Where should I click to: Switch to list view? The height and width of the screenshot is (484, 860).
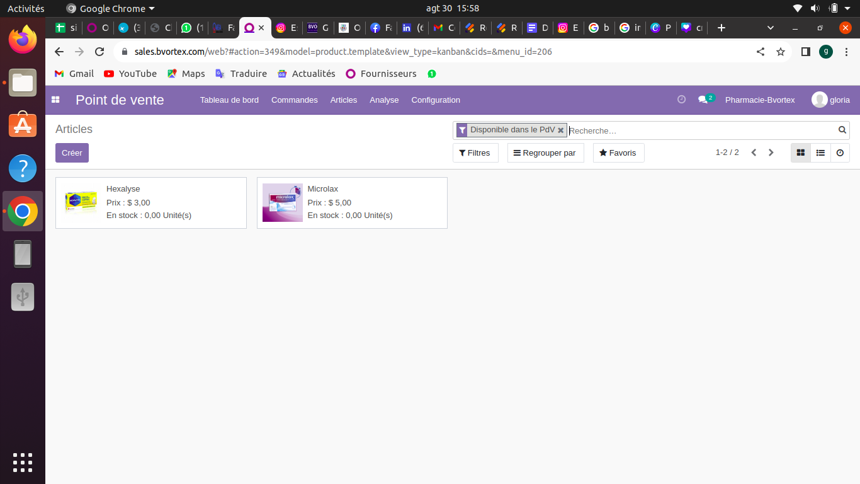(820, 153)
